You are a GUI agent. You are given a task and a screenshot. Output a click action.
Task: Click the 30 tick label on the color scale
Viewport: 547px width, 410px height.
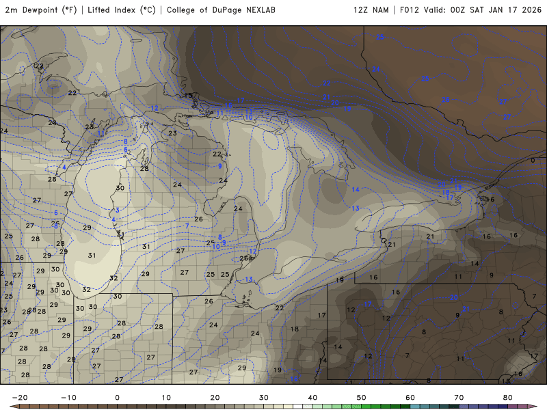(x=264, y=398)
